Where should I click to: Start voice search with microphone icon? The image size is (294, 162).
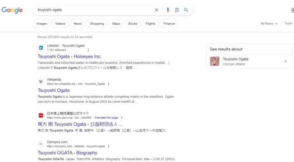pyautogui.click(x=168, y=10)
